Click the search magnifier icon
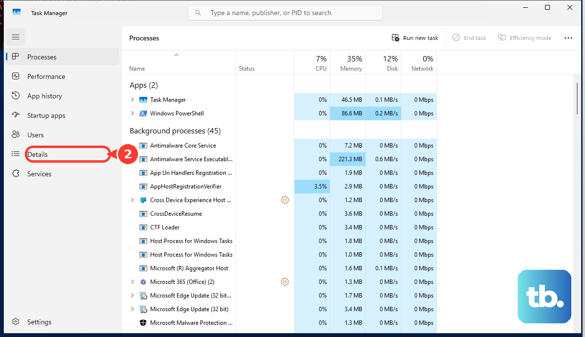585x337 pixels. point(198,13)
